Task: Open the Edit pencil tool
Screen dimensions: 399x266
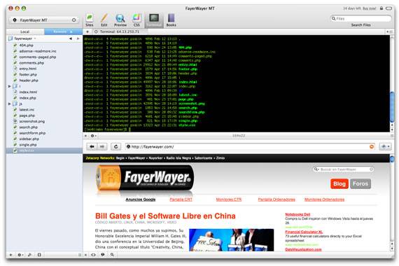Action: 104,20
